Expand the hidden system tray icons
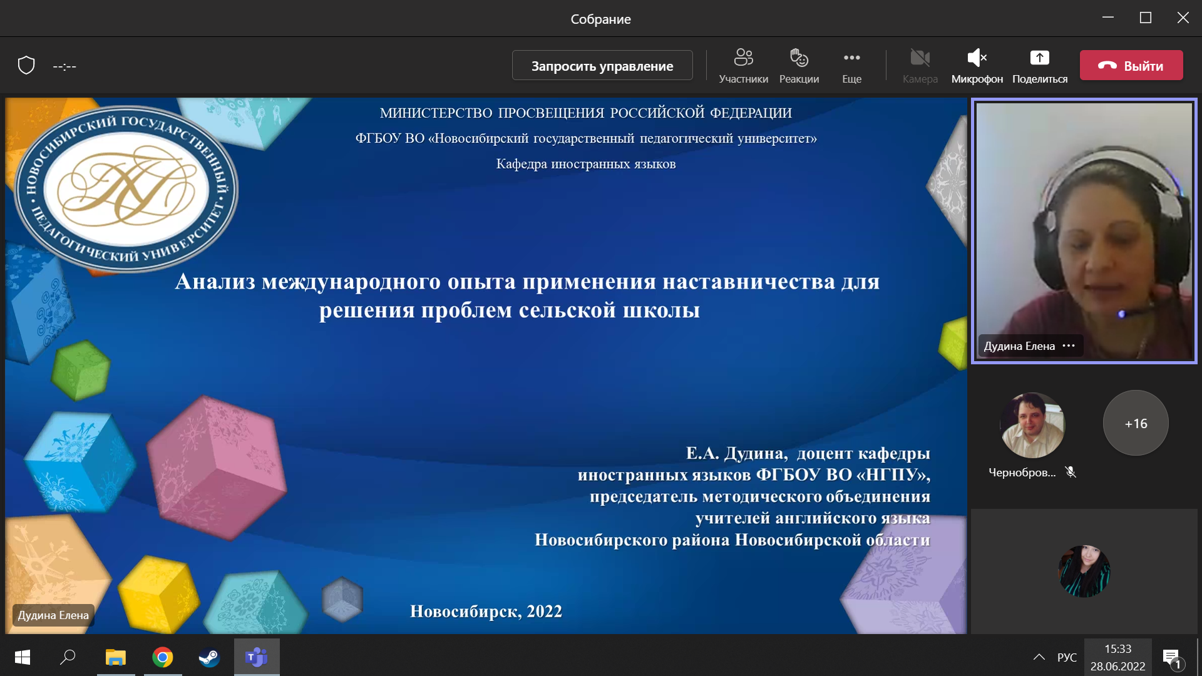Screen dimensions: 1202x676 [x=1039, y=657]
